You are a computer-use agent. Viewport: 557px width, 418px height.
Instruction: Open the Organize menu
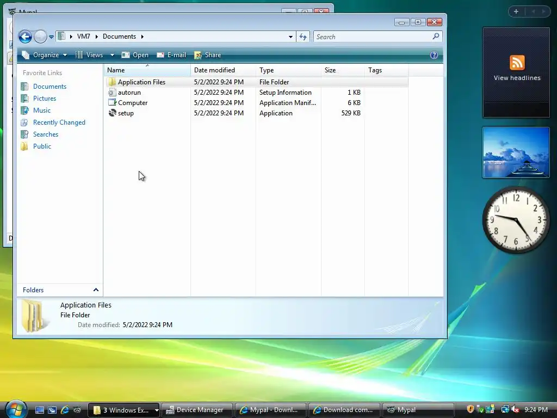click(45, 55)
